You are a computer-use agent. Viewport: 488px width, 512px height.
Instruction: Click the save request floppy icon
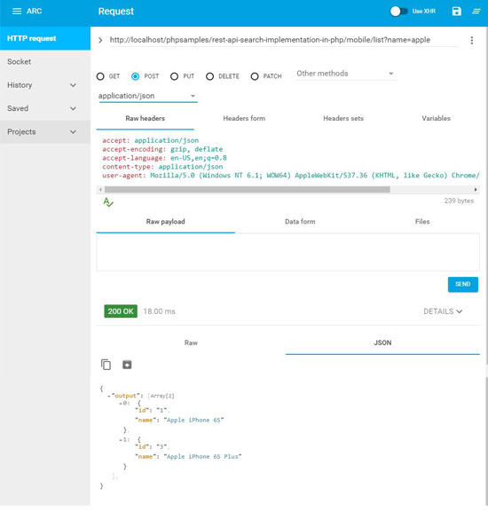456,12
